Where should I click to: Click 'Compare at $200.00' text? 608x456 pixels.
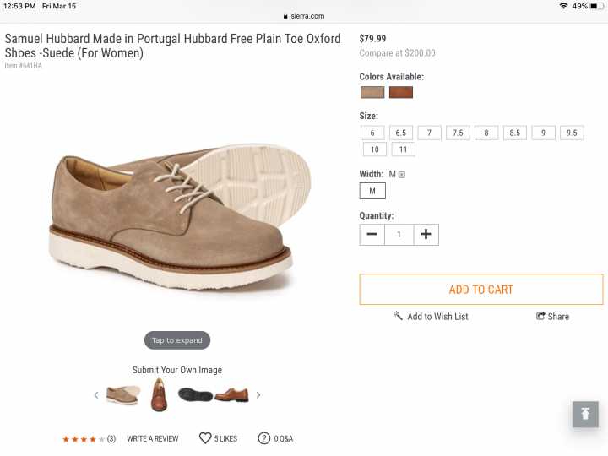(398, 53)
